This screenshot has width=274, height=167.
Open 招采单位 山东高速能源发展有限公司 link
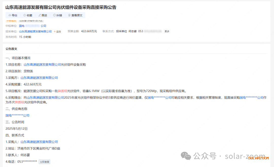35,31
